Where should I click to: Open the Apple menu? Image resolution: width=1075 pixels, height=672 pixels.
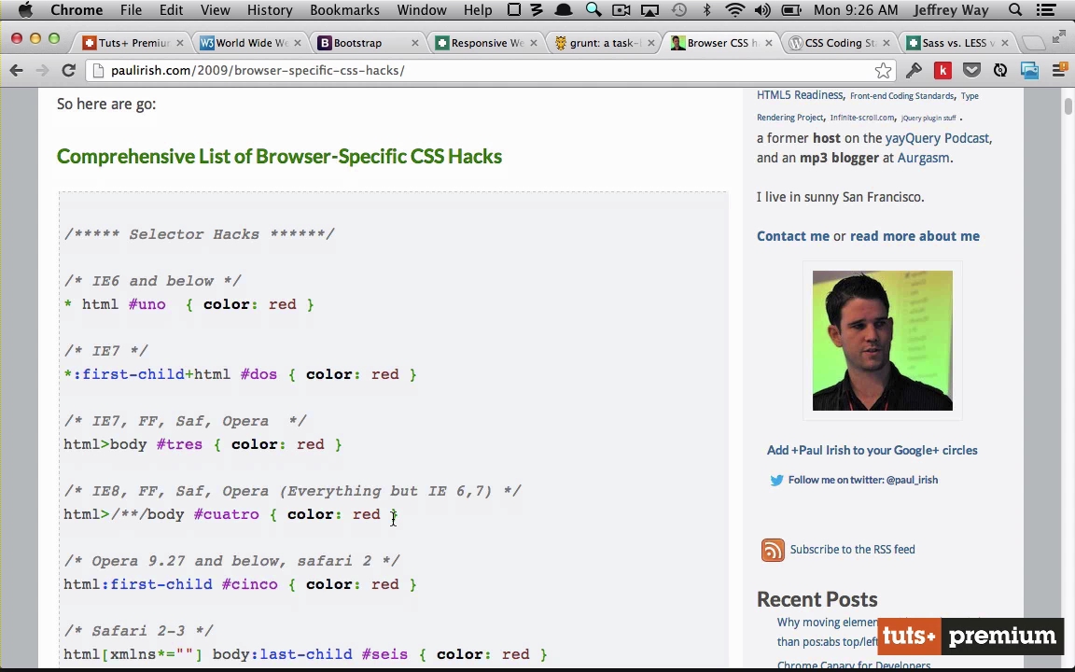pyautogui.click(x=25, y=9)
